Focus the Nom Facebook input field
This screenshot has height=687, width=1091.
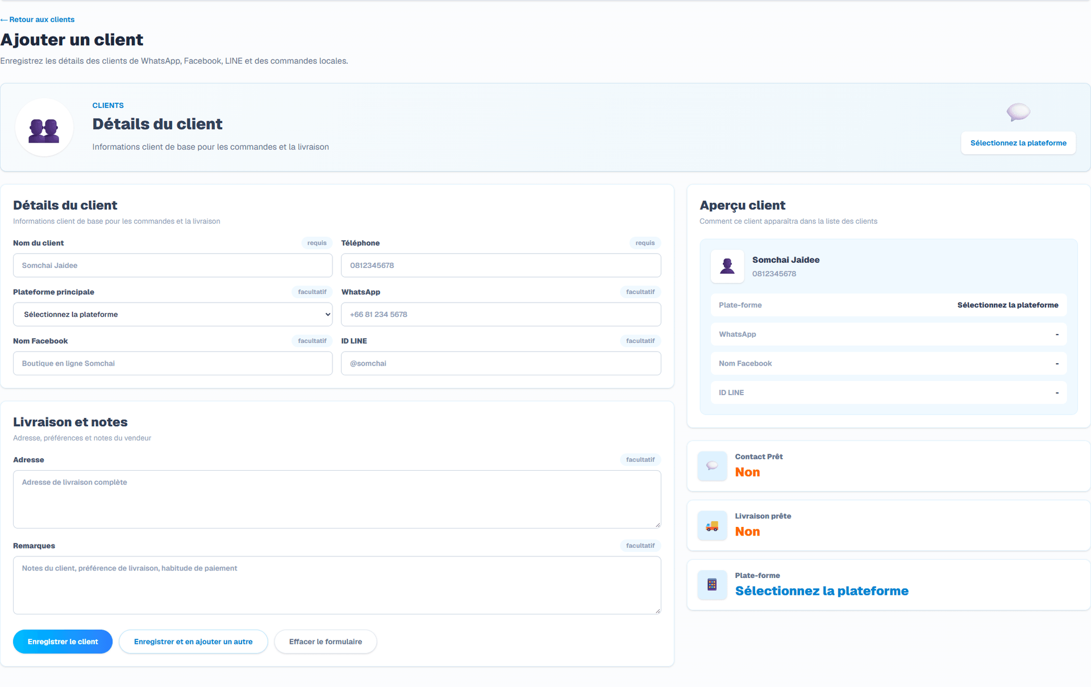pos(173,363)
